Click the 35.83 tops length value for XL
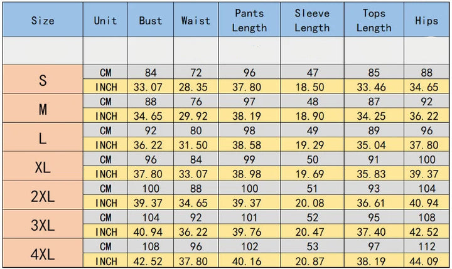This screenshot has width=452, height=269. 374,174
